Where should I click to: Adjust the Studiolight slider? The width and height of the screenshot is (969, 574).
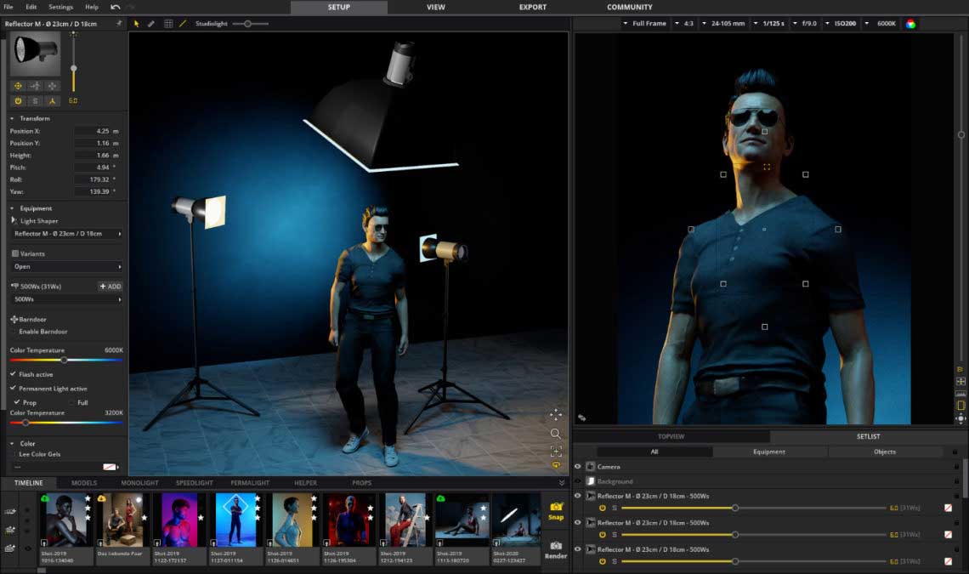click(247, 24)
